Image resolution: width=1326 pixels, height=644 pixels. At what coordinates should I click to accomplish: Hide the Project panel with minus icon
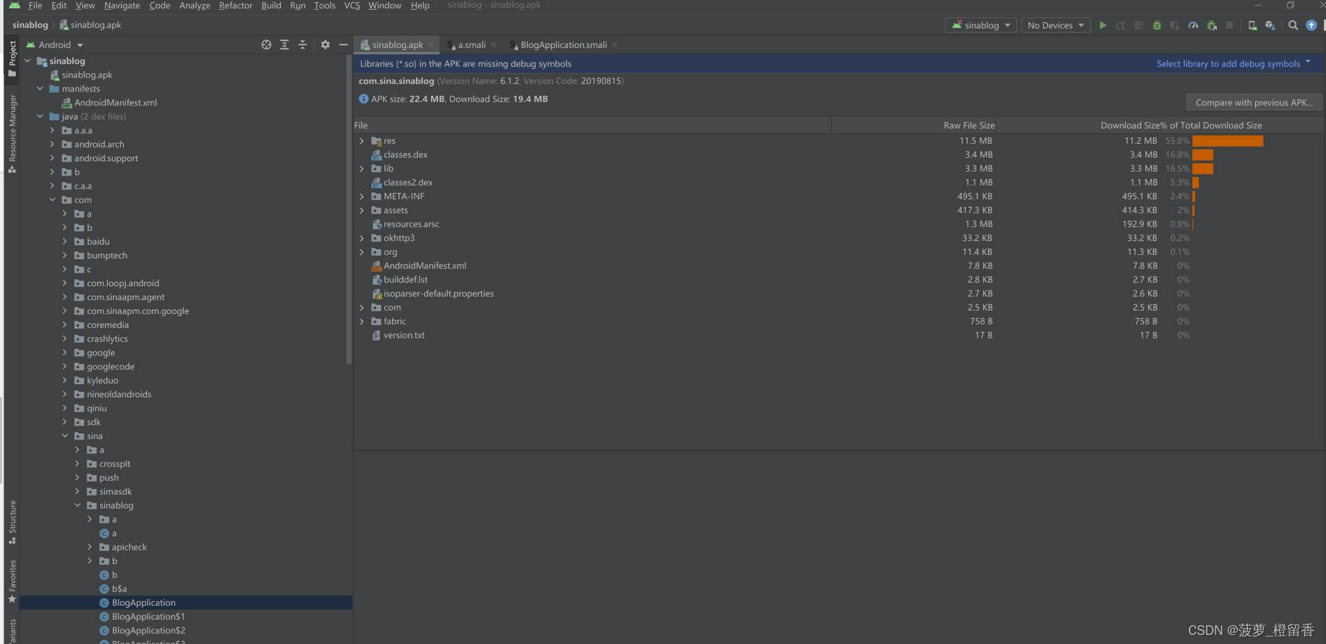(343, 44)
